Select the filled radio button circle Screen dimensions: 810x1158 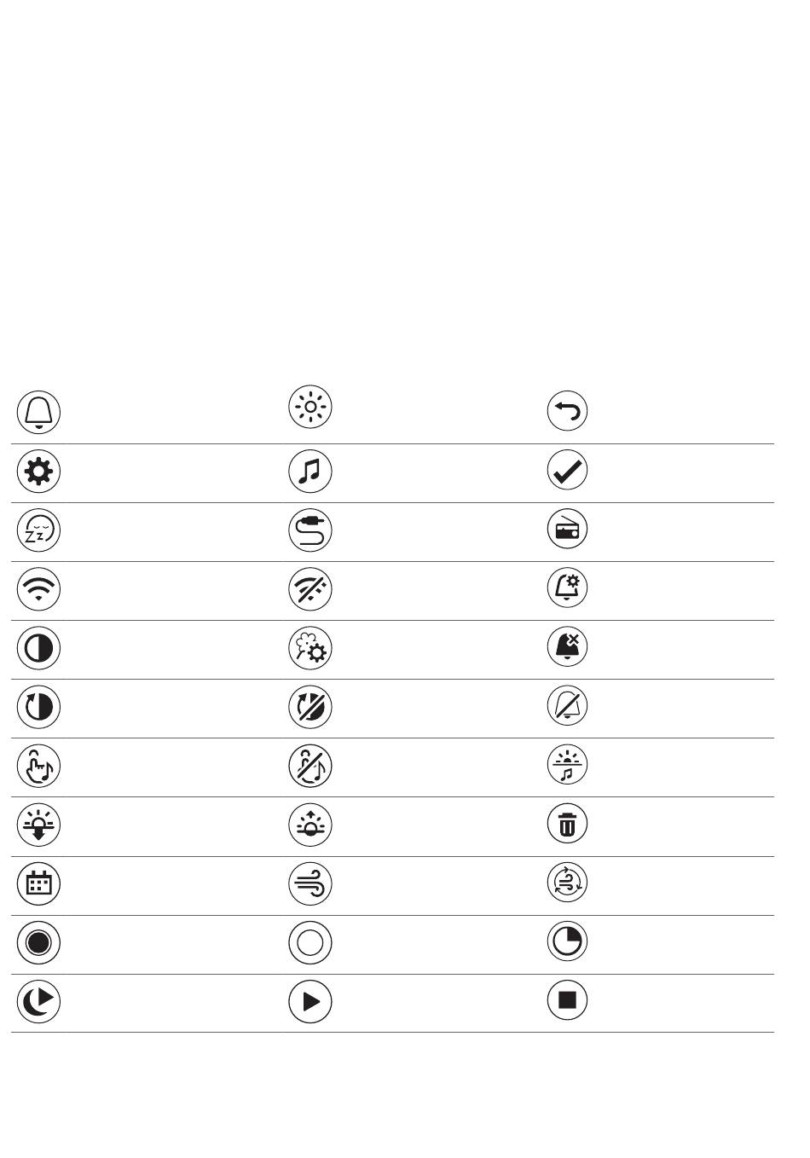[x=38, y=943]
